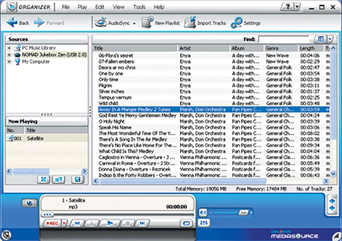Sort tracks by the Length column

311,48
